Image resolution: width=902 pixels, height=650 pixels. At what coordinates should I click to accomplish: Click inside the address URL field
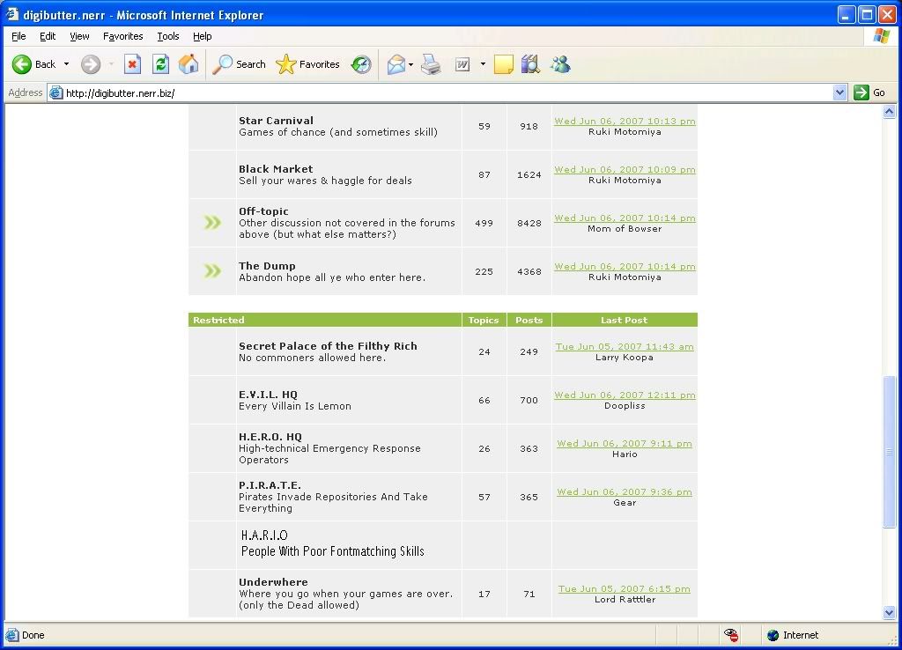pos(440,92)
